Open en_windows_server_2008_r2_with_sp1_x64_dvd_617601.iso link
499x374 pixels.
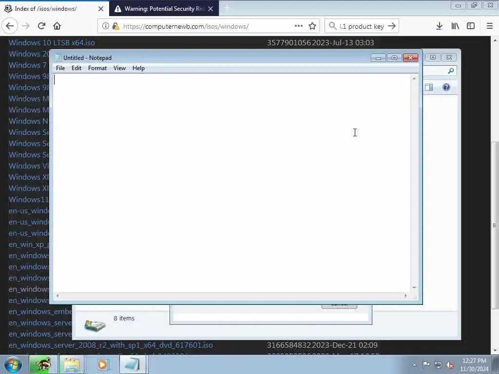click(x=111, y=345)
